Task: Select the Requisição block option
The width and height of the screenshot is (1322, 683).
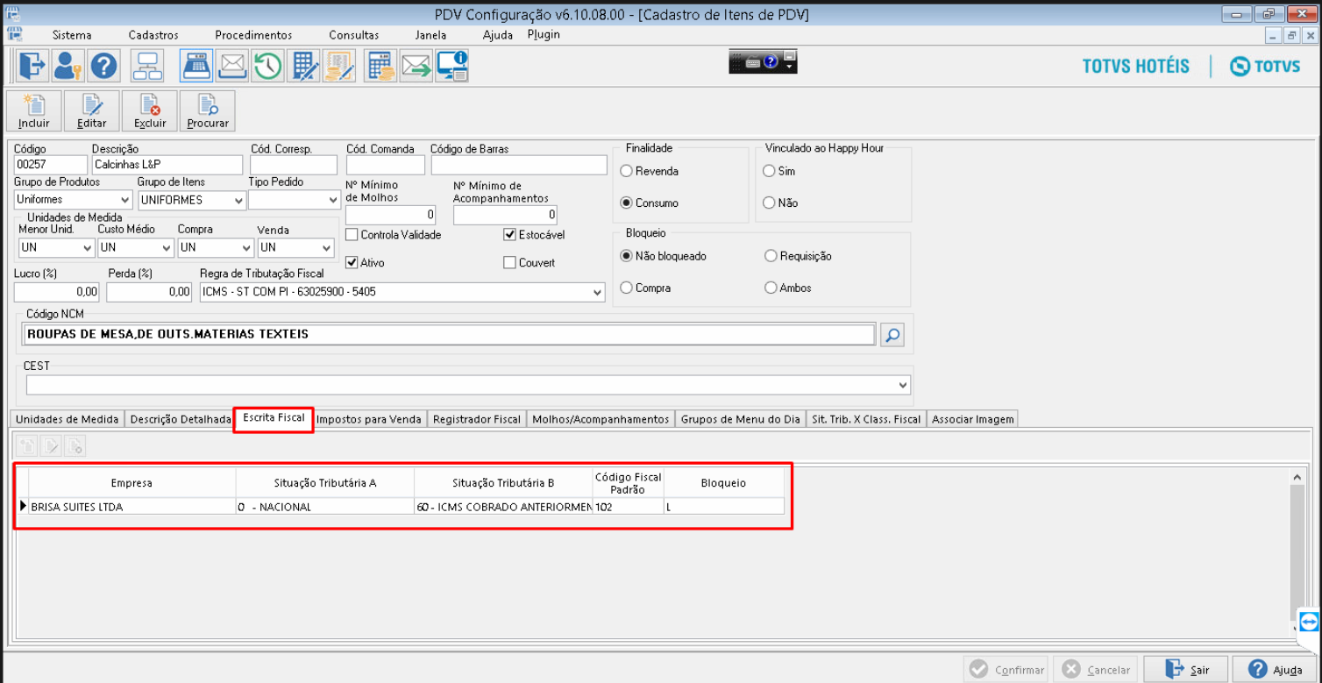Action: coord(771,256)
